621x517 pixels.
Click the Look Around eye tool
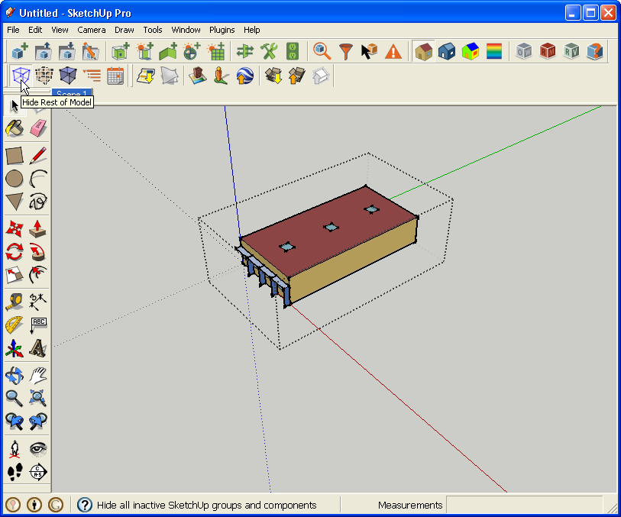pos(38,448)
